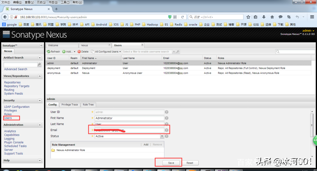Collapse the Administration section

point(40,125)
